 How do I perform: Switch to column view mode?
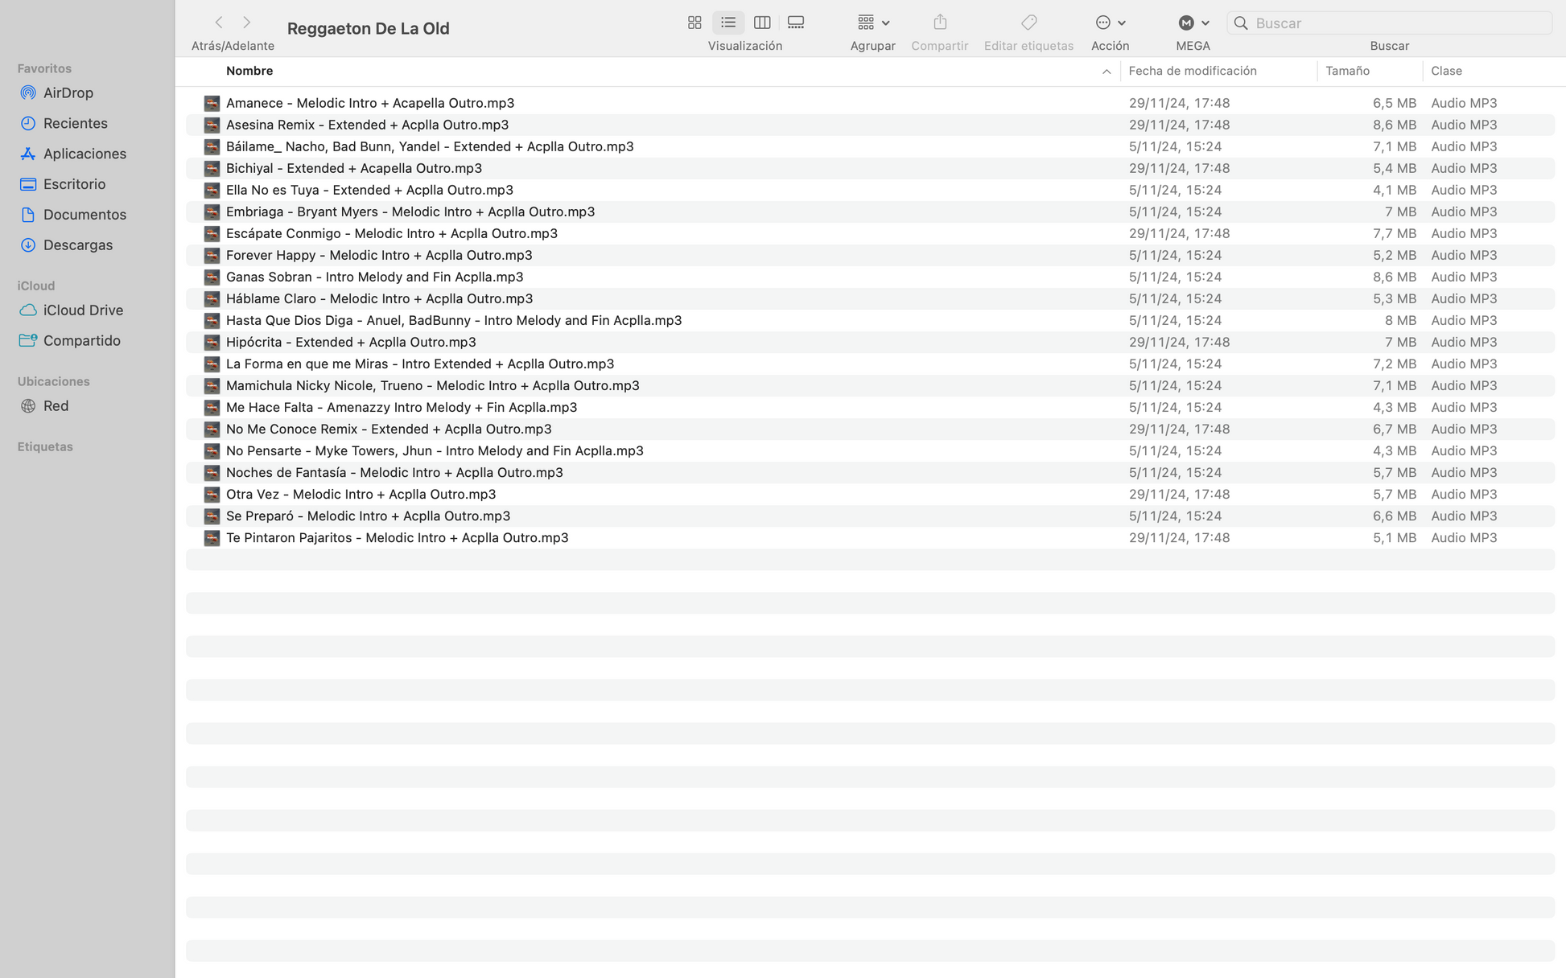pyautogui.click(x=762, y=23)
